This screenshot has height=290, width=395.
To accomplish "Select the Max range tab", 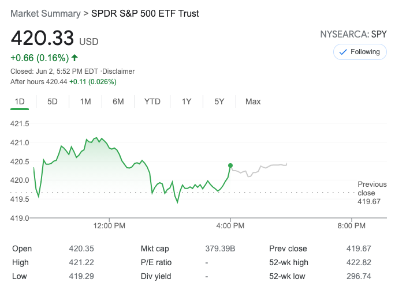I will (x=253, y=101).
